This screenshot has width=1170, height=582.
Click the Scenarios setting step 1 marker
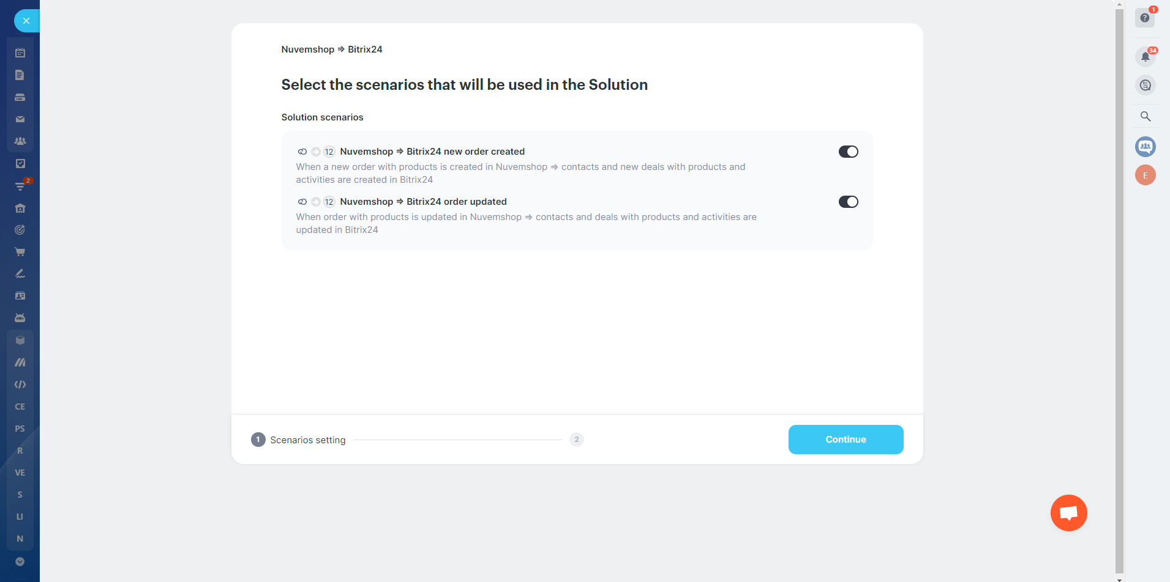click(x=258, y=440)
